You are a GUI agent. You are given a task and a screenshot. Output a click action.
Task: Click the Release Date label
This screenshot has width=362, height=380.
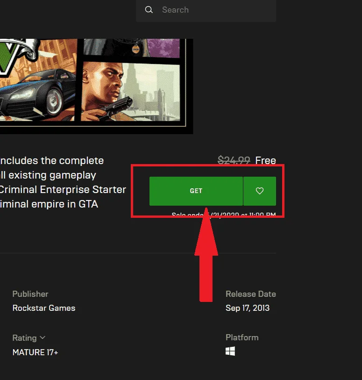pyautogui.click(x=251, y=294)
